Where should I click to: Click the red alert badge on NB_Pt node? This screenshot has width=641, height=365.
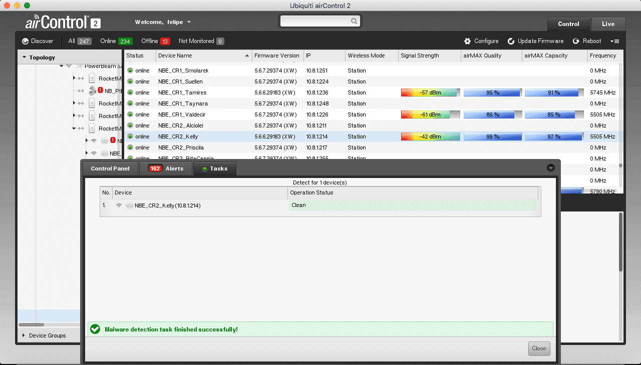click(x=100, y=90)
